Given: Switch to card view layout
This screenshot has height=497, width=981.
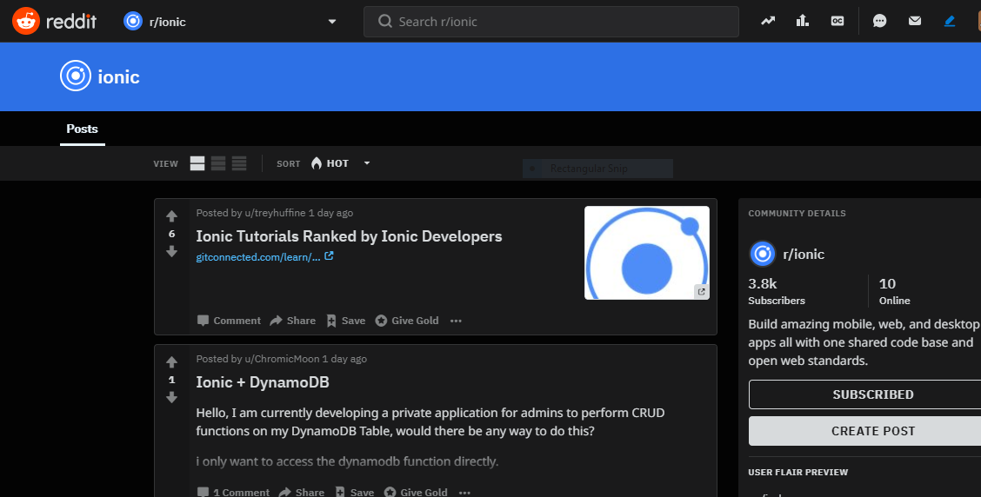Looking at the screenshot, I should click(x=197, y=163).
